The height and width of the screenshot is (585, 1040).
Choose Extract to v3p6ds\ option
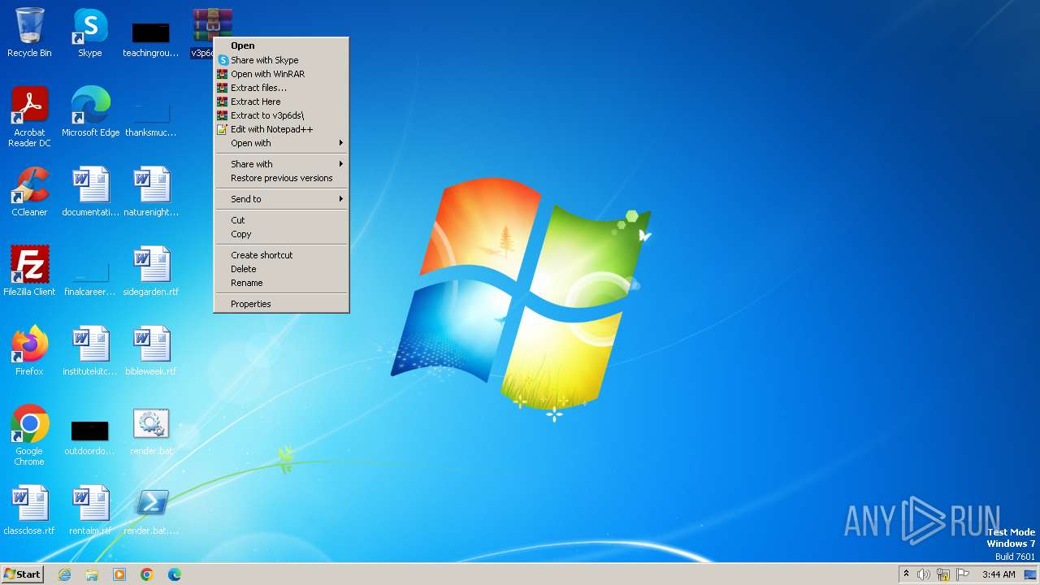point(281,115)
